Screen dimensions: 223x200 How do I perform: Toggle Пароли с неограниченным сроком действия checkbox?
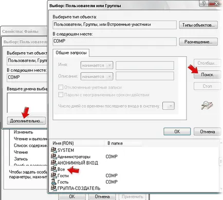(x=61, y=94)
